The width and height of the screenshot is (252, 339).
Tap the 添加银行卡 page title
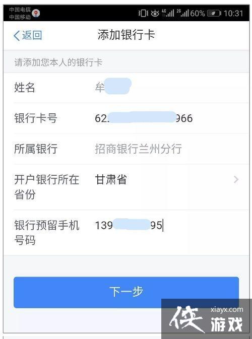coord(126,35)
